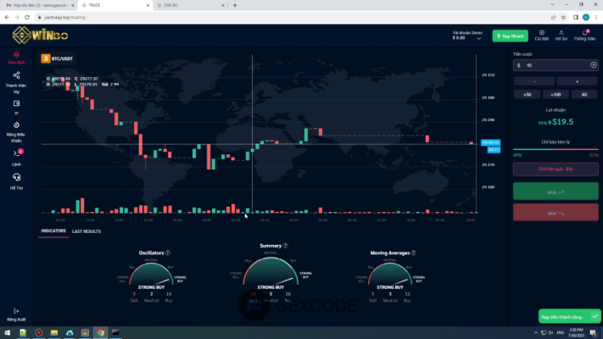Image resolution: width=603 pixels, height=339 pixels.
Task: Decrease bet with the minus button
Action: click(x=534, y=81)
